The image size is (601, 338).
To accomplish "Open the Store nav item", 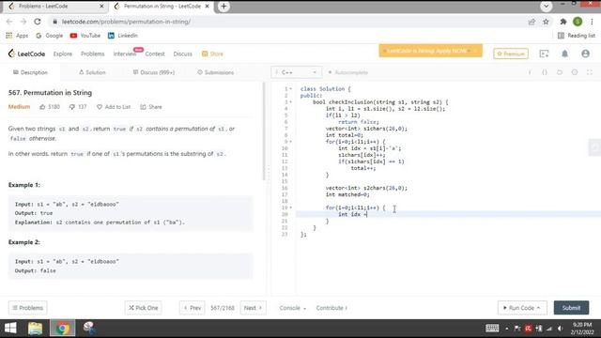I will [212, 54].
